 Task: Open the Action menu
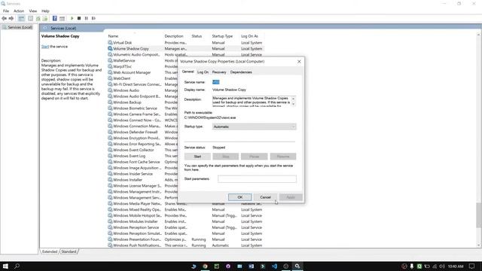click(x=19, y=11)
